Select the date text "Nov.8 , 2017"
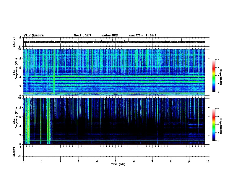 click(82, 35)
